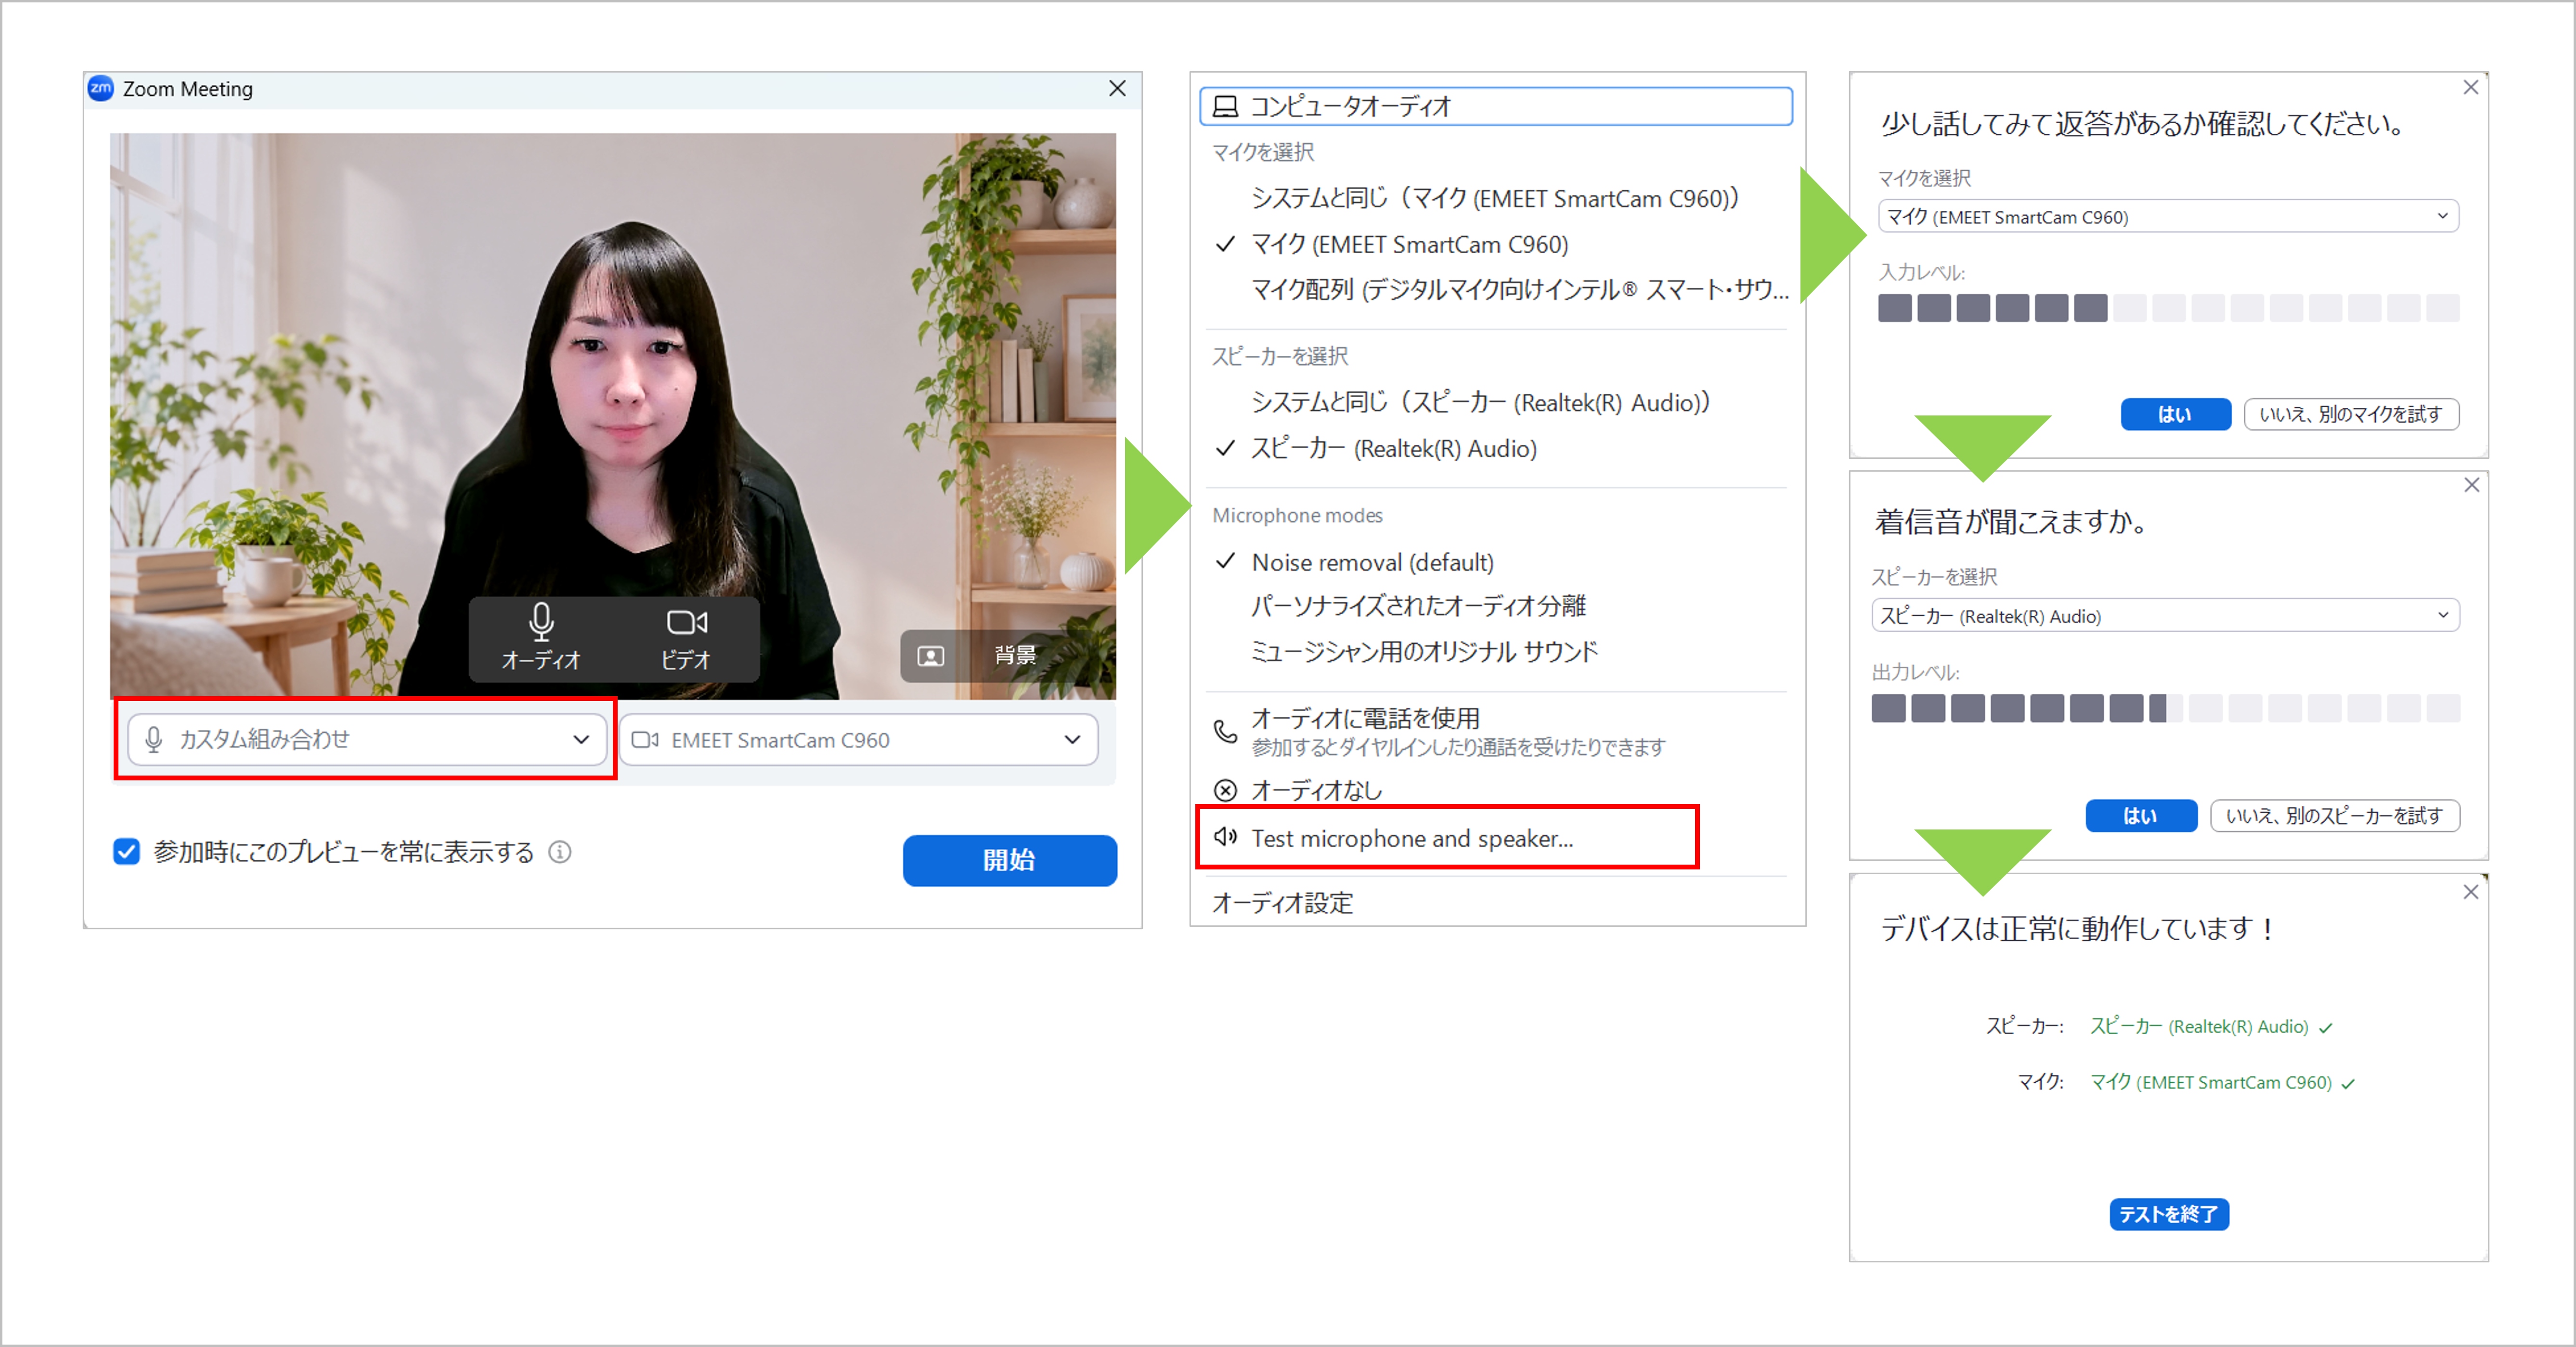Click テストを終了 button
The width and height of the screenshot is (2576, 1347).
[2168, 1214]
